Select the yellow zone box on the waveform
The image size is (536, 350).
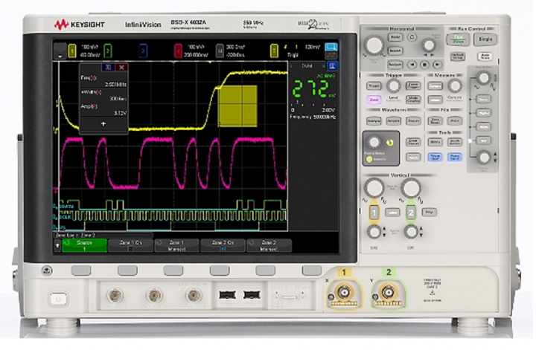click(238, 106)
